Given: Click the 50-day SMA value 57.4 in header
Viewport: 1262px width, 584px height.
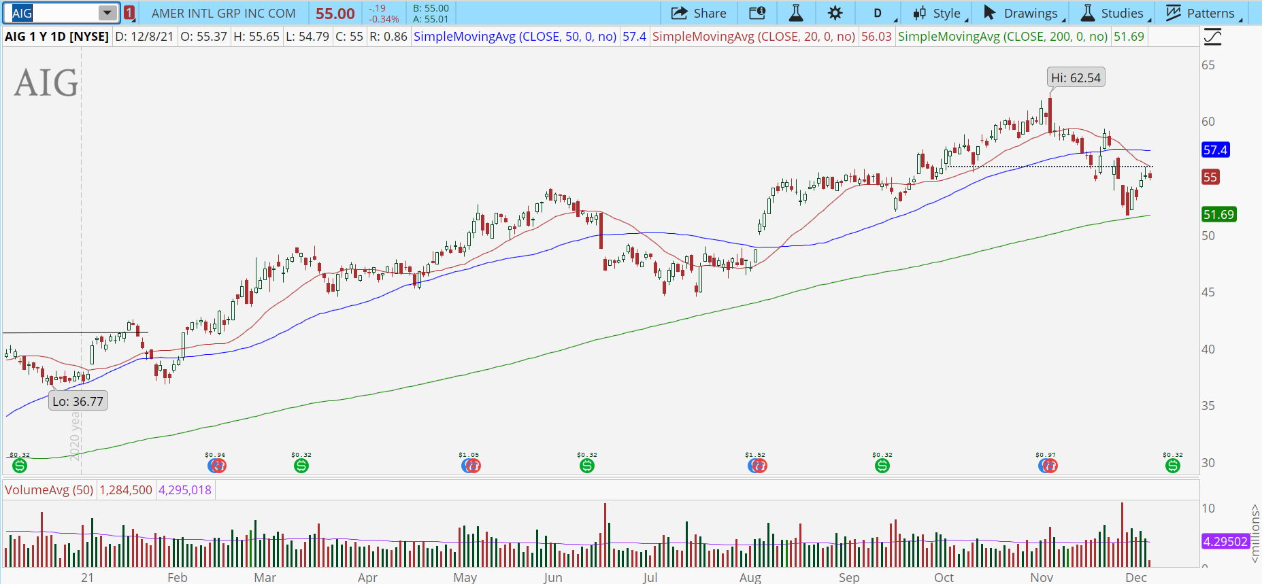Looking at the screenshot, I should tap(635, 37).
